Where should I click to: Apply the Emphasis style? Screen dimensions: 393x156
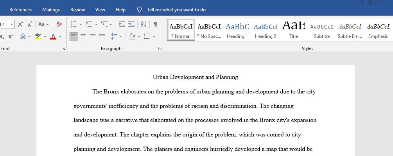(378, 30)
